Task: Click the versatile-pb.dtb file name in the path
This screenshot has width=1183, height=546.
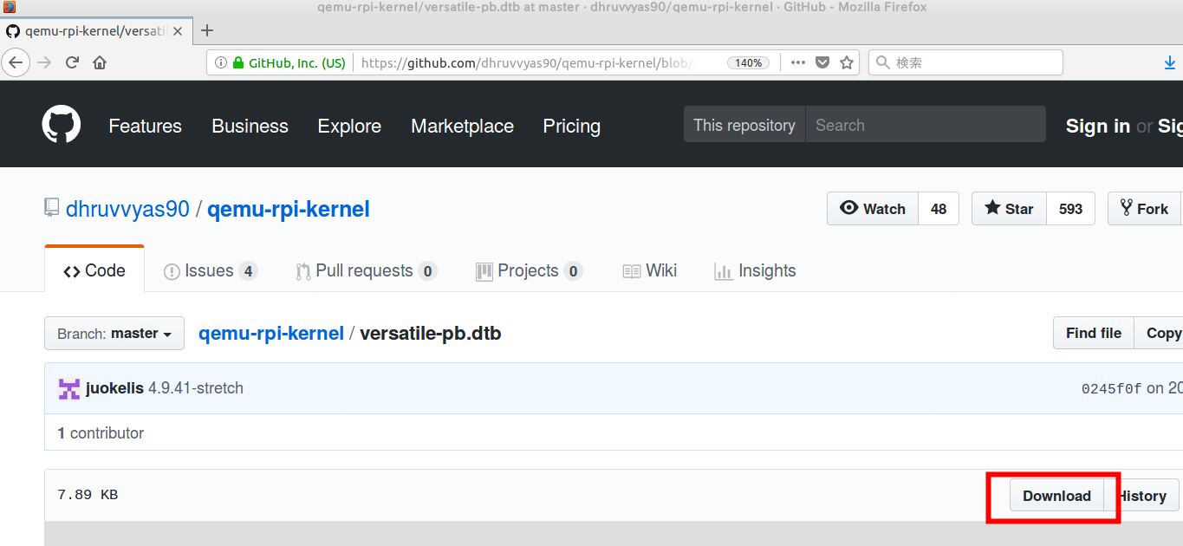Action: 431,333
